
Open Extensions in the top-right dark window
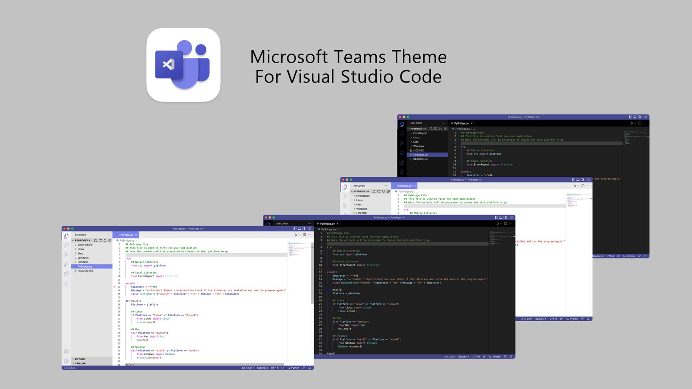[402, 162]
